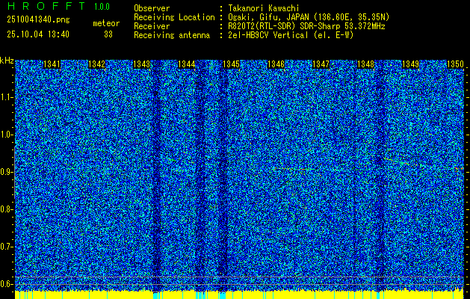Click the Receiving Location label

[x=174, y=17]
